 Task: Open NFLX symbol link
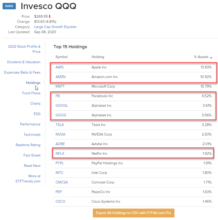(x=60, y=153)
